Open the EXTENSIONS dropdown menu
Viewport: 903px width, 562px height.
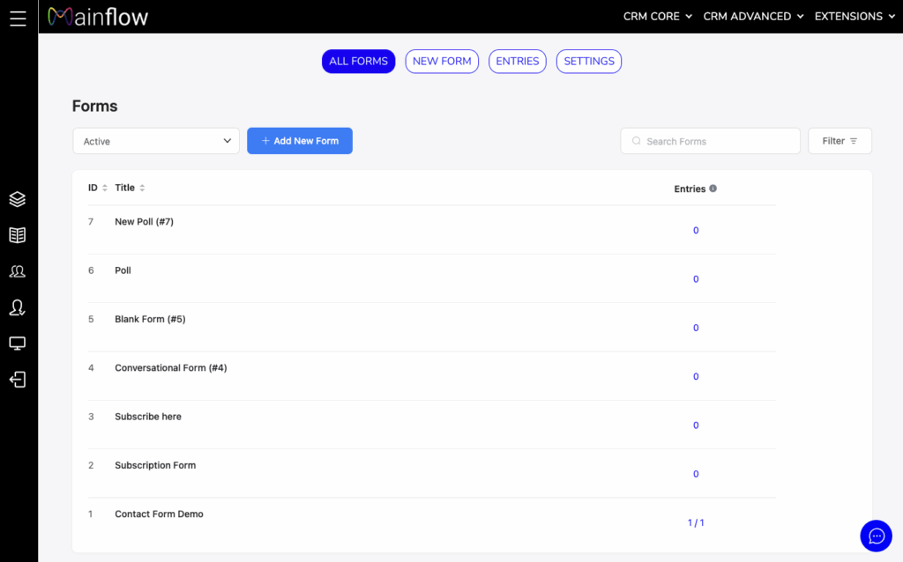[x=854, y=17]
